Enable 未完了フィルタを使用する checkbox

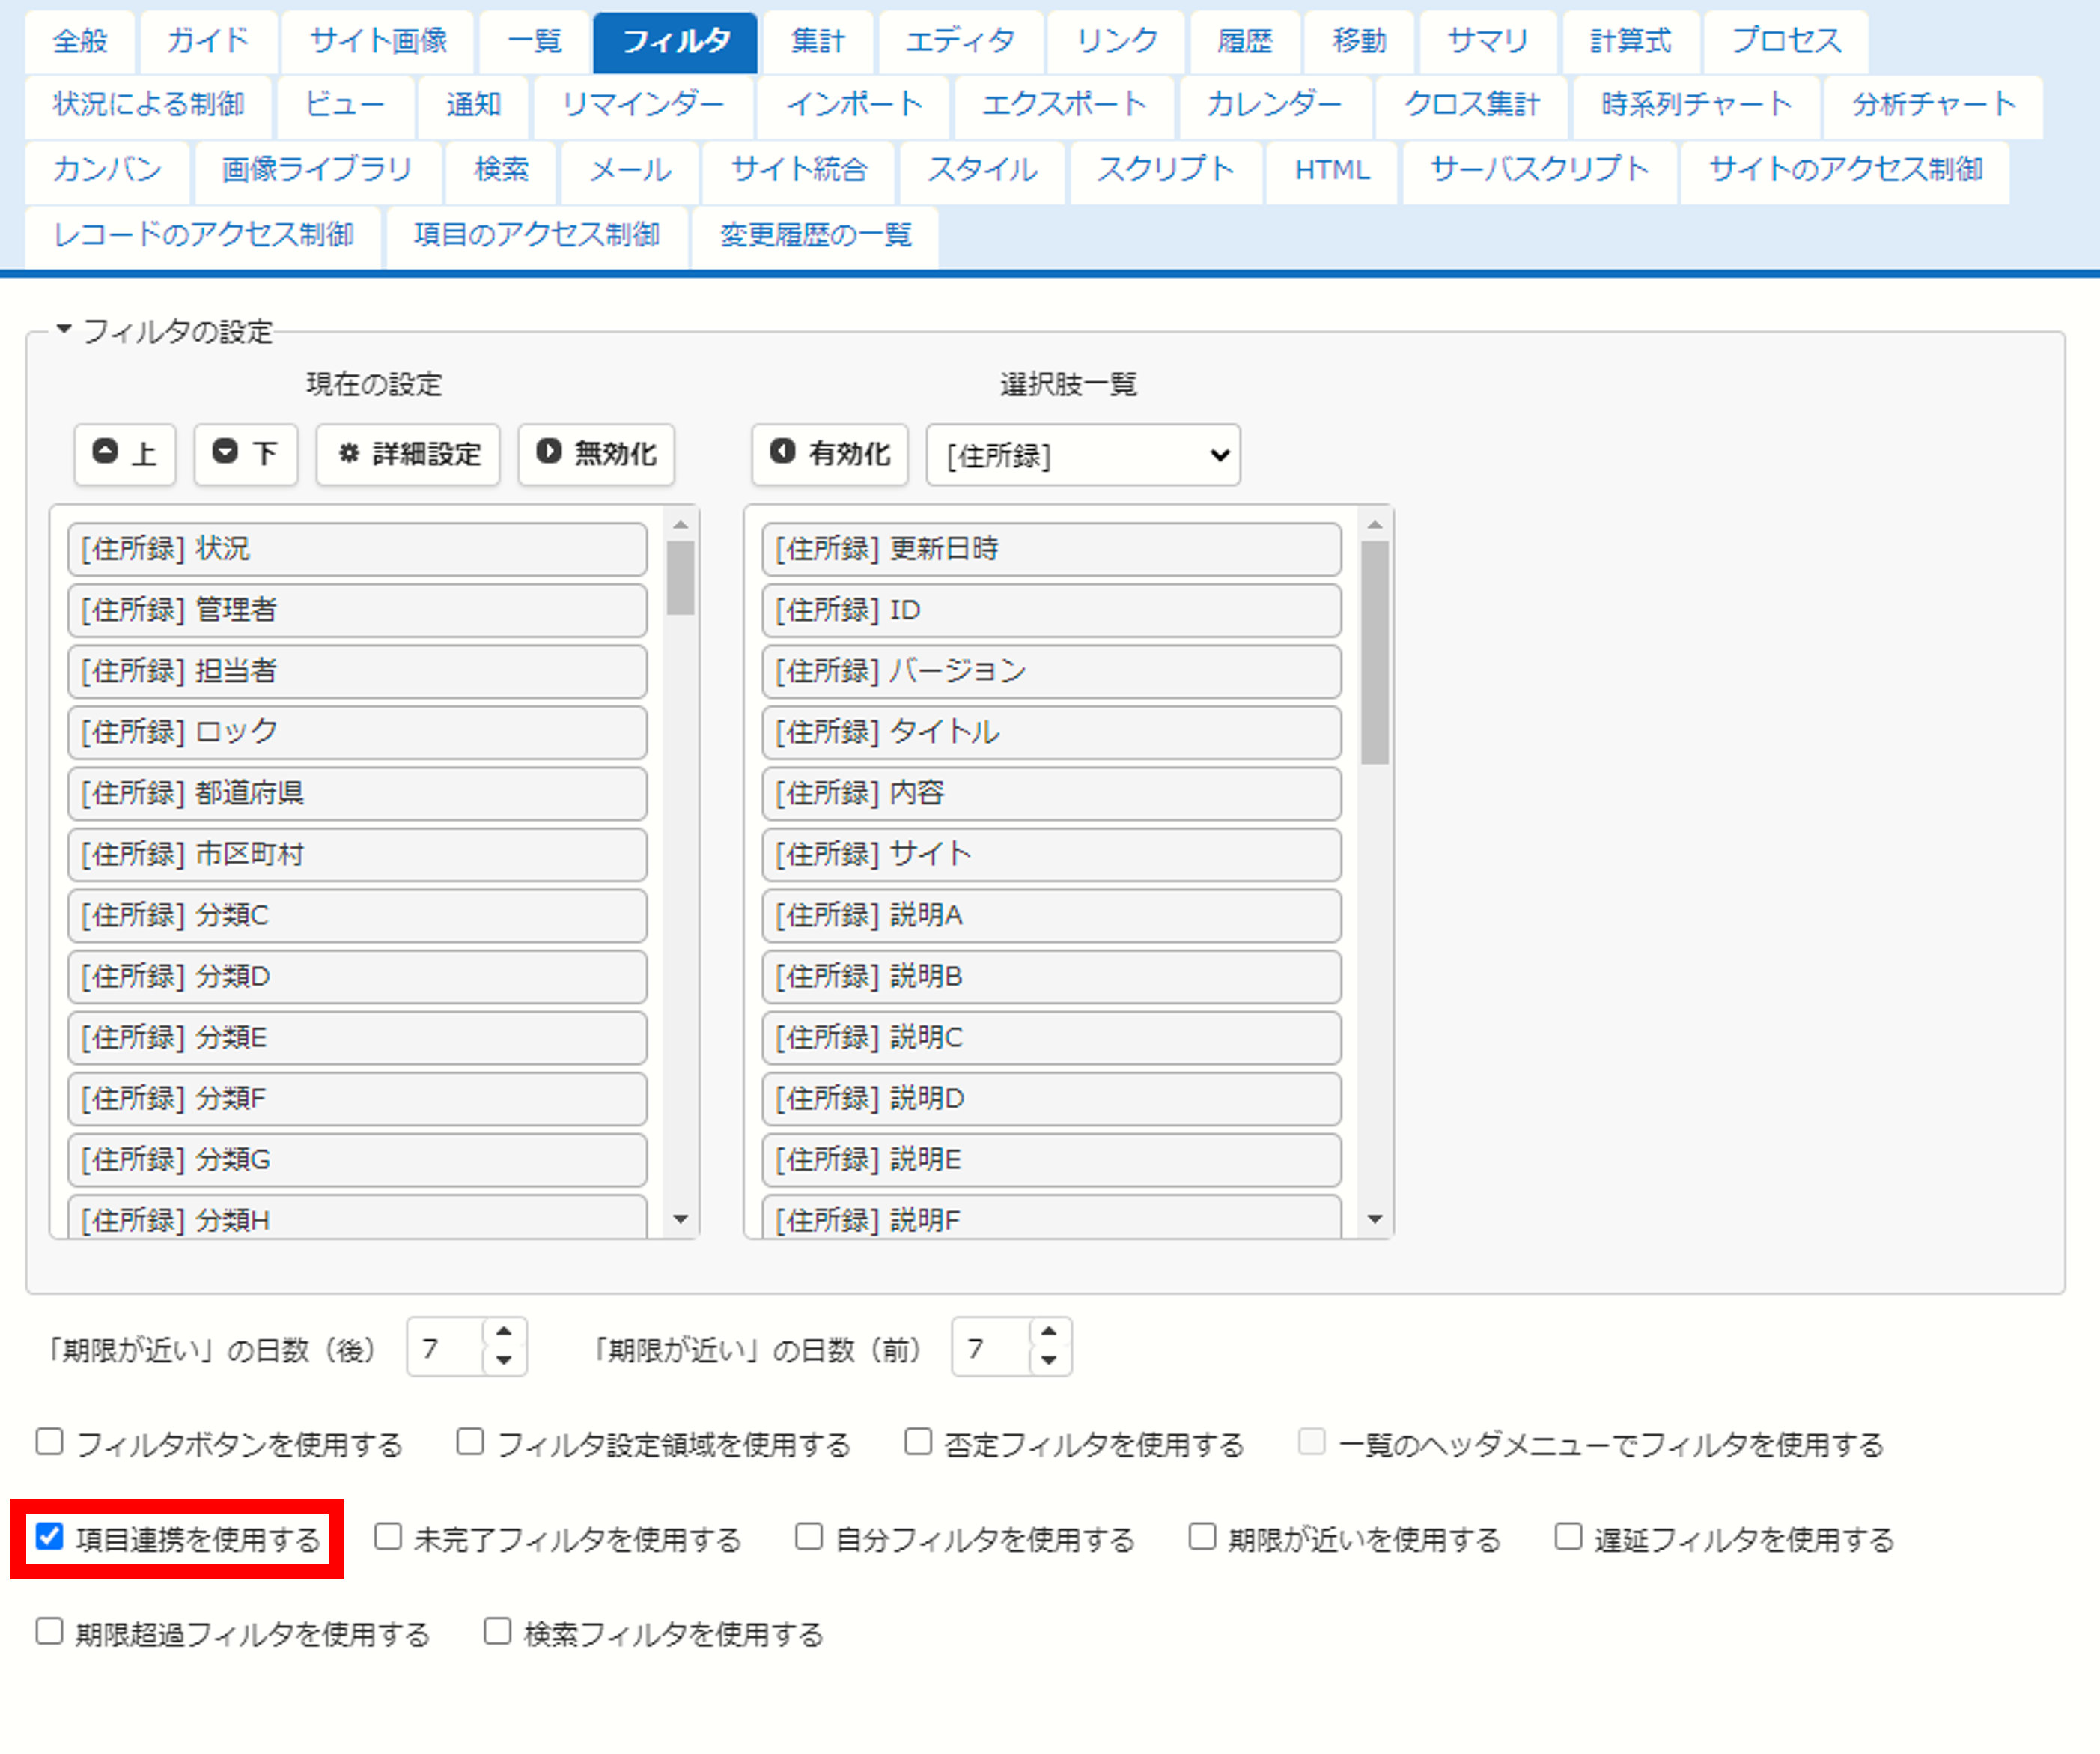[x=388, y=1536]
